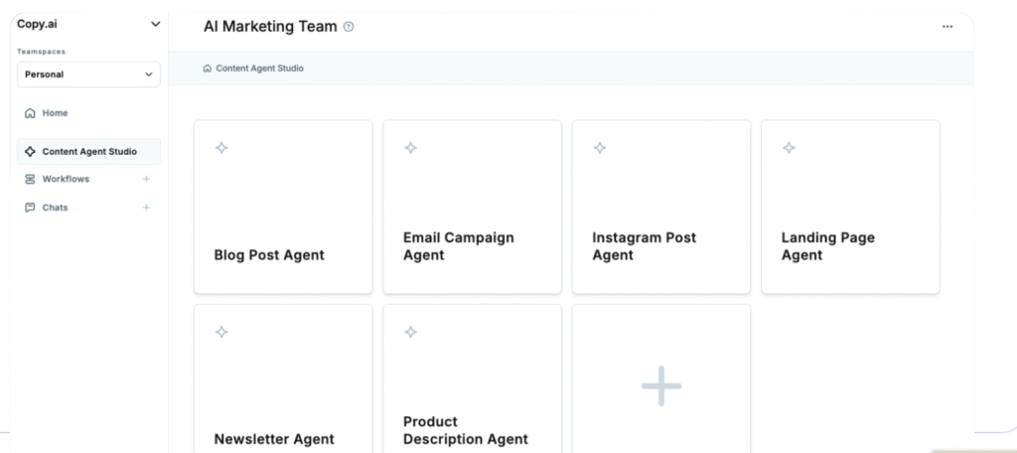Image resolution: width=1017 pixels, height=453 pixels.
Task: Click the Content Agent Studio breadcrumb link
Action: (259, 69)
